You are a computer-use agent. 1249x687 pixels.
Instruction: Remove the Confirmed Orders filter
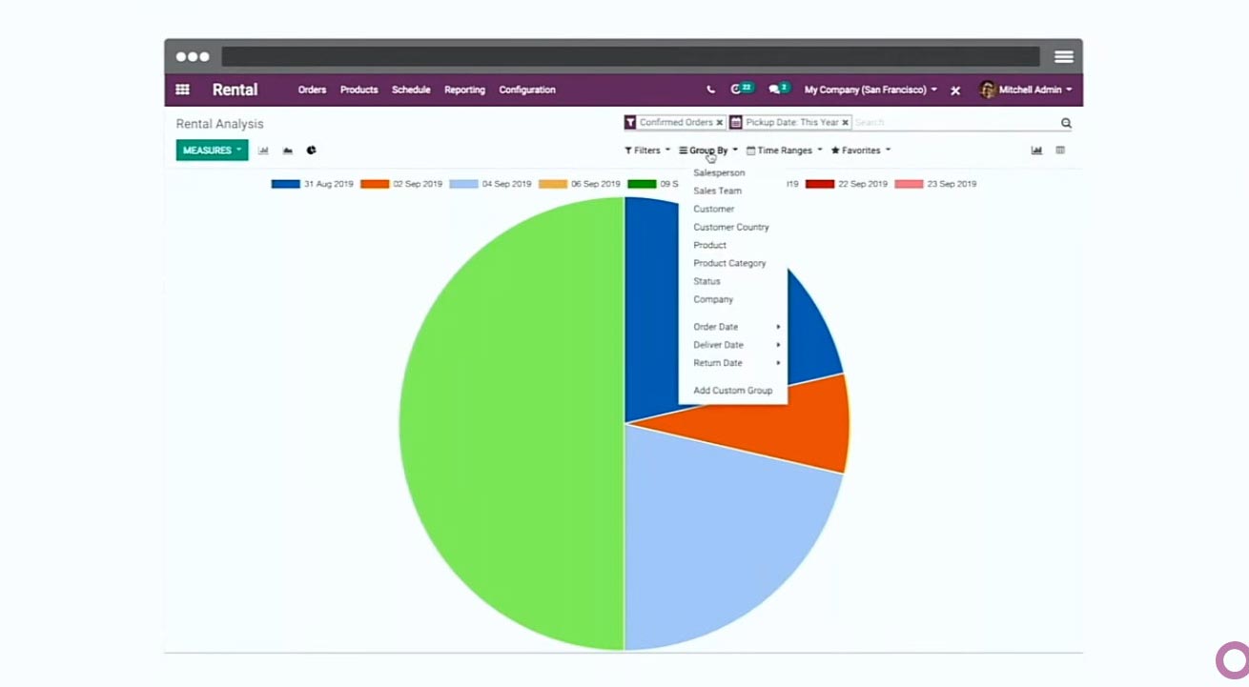(720, 123)
